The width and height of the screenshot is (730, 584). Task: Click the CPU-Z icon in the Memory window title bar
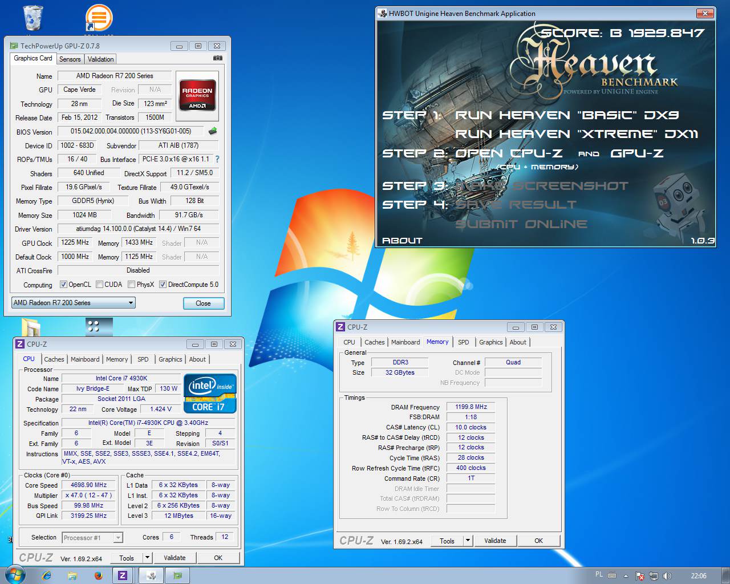click(340, 327)
